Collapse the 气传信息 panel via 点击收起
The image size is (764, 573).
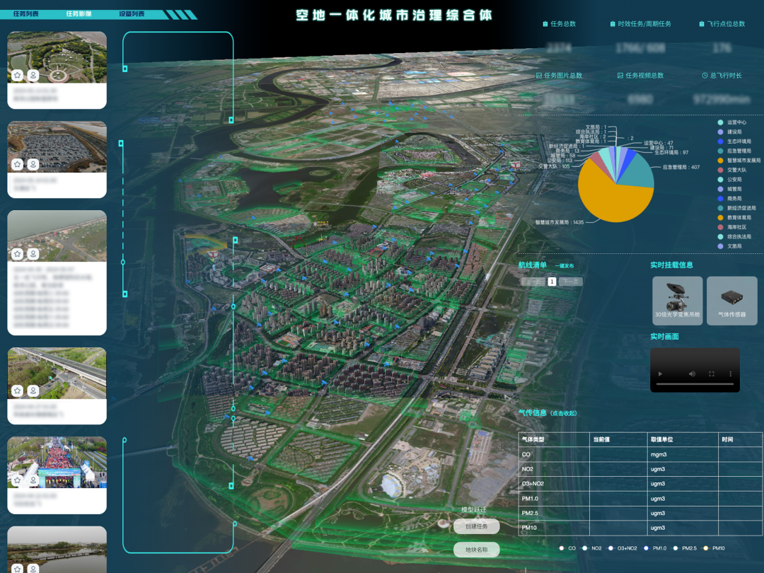click(x=564, y=414)
